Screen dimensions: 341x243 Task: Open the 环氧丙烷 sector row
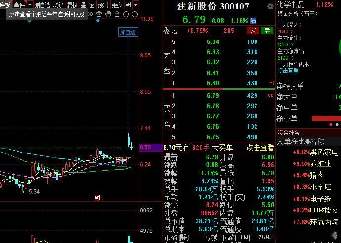point(315,222)
